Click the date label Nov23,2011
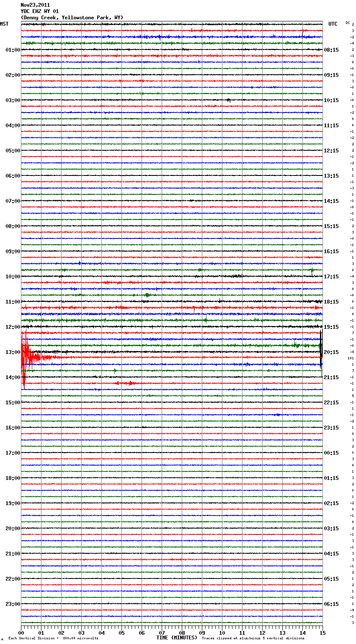Image resolution: width=356 pixels, height=644 pixels. pos(35,5)
